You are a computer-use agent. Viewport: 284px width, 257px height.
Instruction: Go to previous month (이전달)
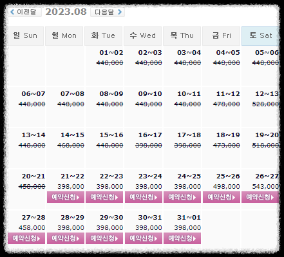24,12
